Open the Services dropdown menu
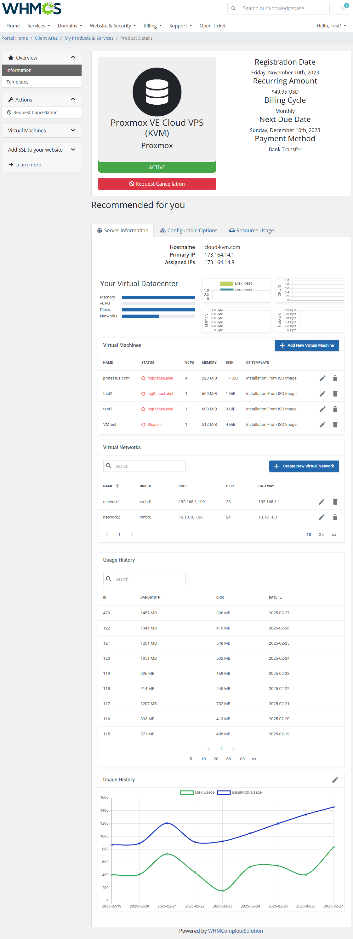Screen dimensions: 353x939 [39, 26]
